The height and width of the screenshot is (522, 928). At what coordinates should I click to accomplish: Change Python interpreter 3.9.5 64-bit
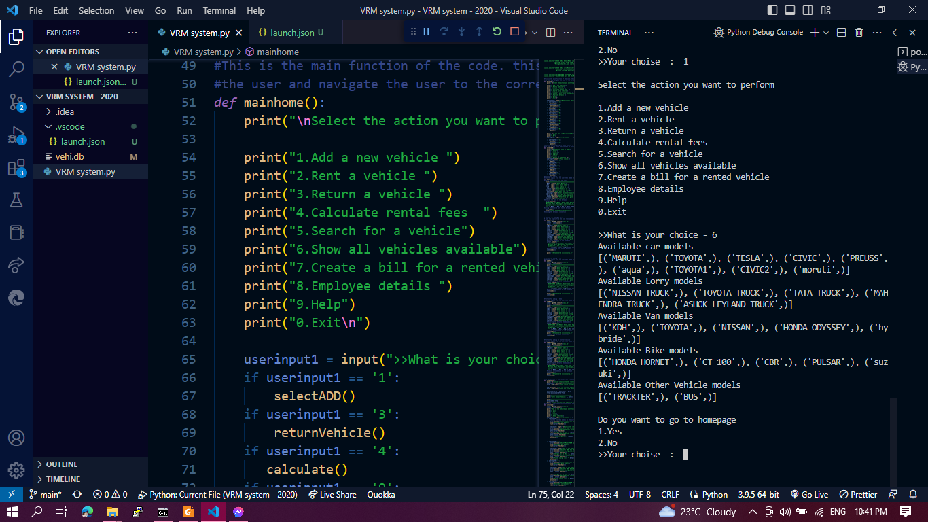tap(758, 494)
